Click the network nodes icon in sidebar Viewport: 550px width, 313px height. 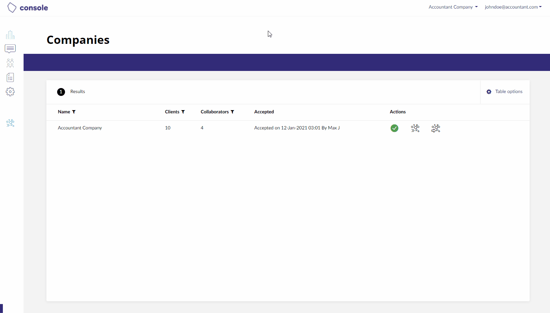tap(10, 123)
